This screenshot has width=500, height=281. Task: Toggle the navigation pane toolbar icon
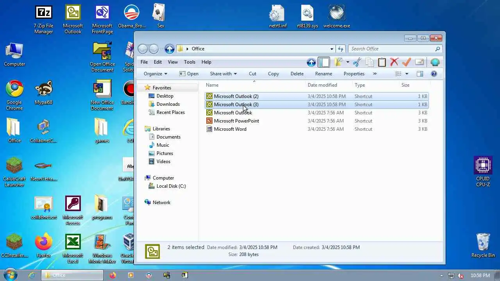click(x=324, y=62)
